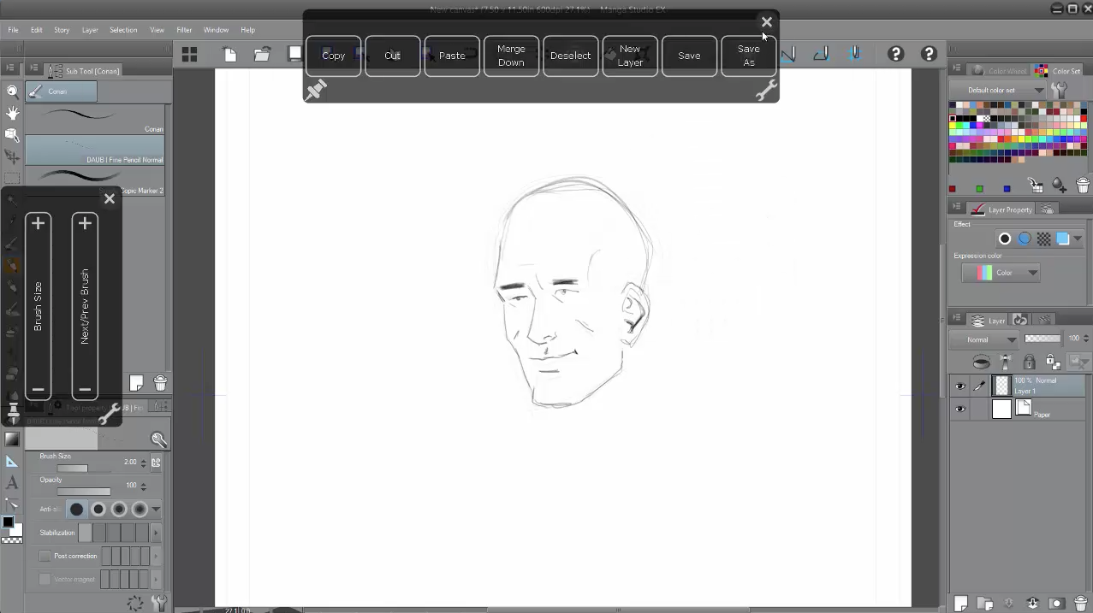Create new raster layer in Layer panel
Image resolution: width=1093 pixels, height=613 pixels.
pos(961,604)
